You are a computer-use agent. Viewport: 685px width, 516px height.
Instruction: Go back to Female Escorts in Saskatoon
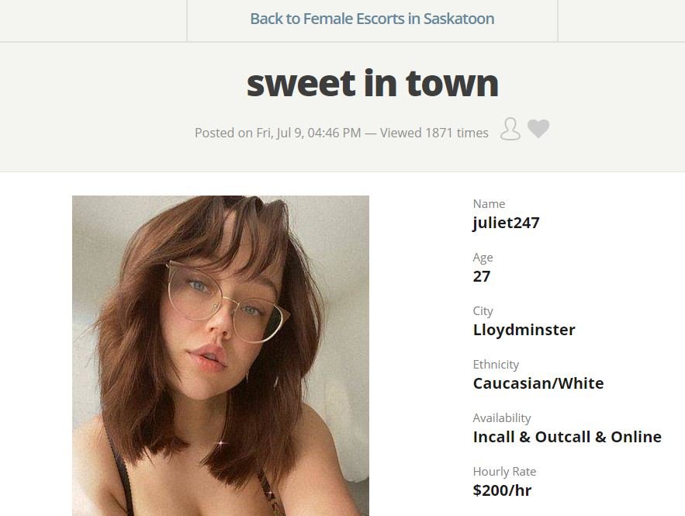click(372, 19)
